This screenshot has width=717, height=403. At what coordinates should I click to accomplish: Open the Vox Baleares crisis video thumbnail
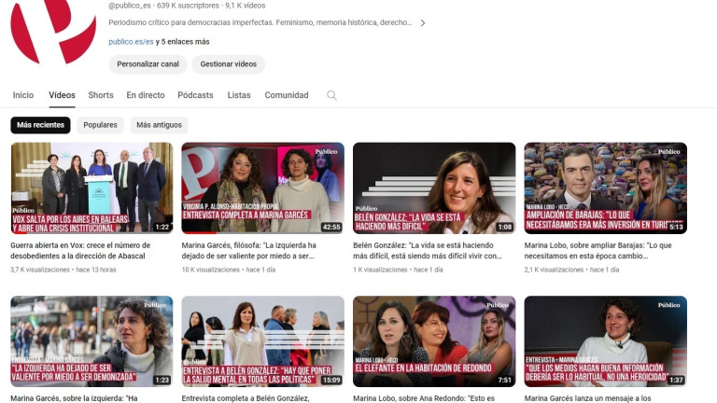click(x=91, y=188)
